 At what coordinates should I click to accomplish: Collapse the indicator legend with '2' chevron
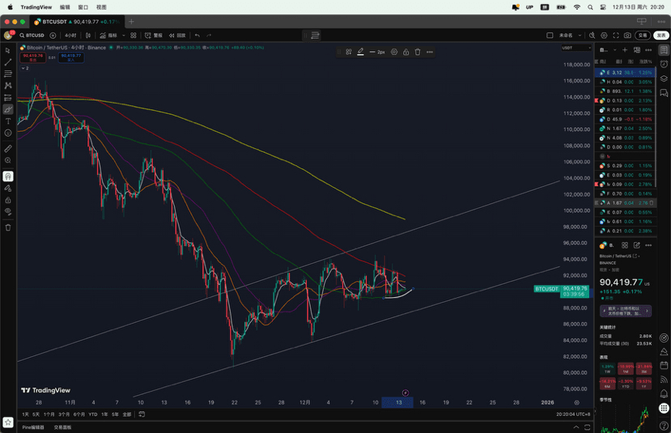tap(25, 68)
